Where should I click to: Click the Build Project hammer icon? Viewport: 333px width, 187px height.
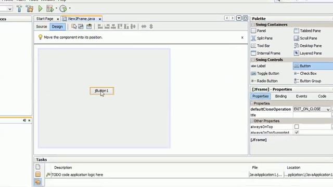19,9
